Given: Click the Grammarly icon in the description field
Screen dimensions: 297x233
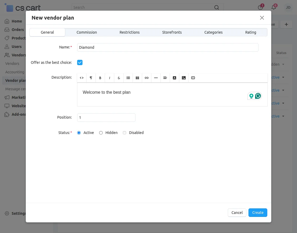Looking at the screenshot, I should point(258,96).
